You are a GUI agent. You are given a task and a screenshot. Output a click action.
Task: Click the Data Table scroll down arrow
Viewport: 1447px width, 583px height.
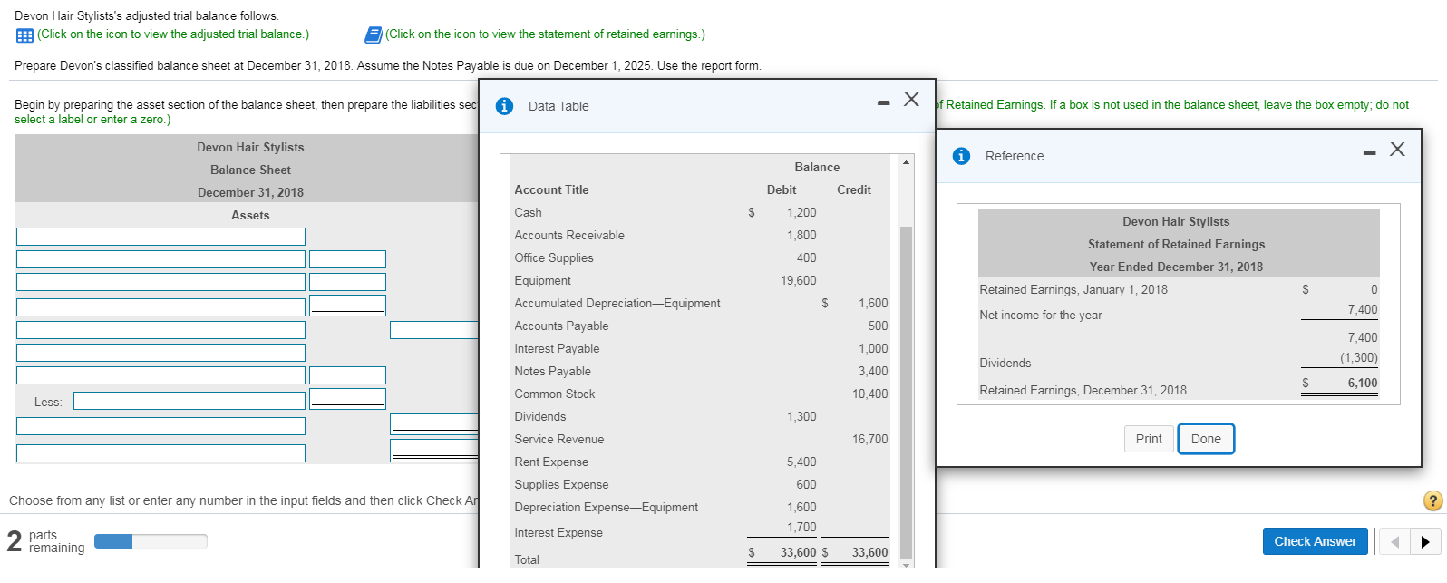[x=906, y=564]
